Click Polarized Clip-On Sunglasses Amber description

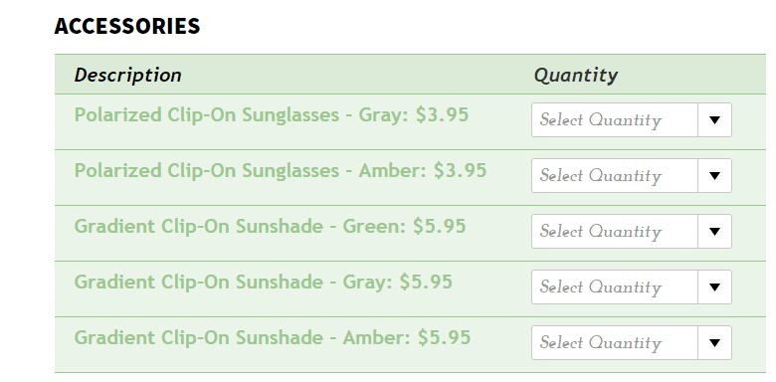(281, 171)
